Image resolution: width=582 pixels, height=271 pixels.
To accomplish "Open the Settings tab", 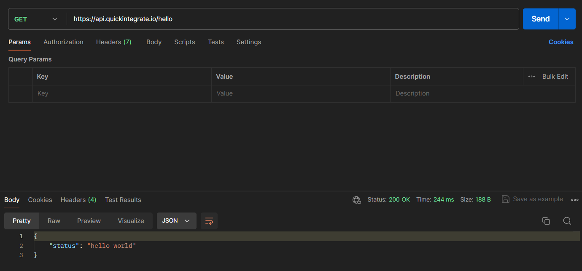I will pyautogui.click(x=249, y=42).
